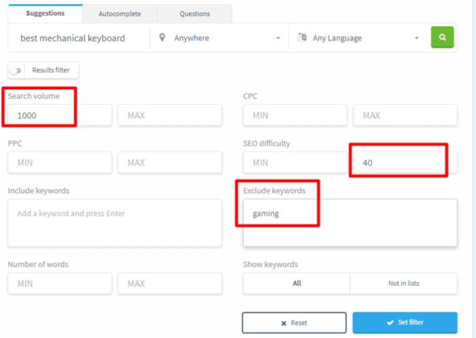Click the Exclude keywords box

[350, 222]
